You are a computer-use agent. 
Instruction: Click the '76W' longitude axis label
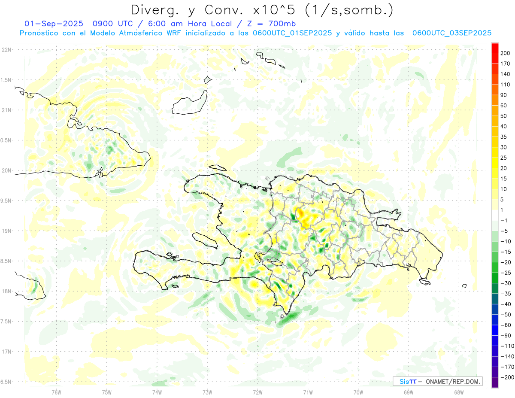(57, 392)
